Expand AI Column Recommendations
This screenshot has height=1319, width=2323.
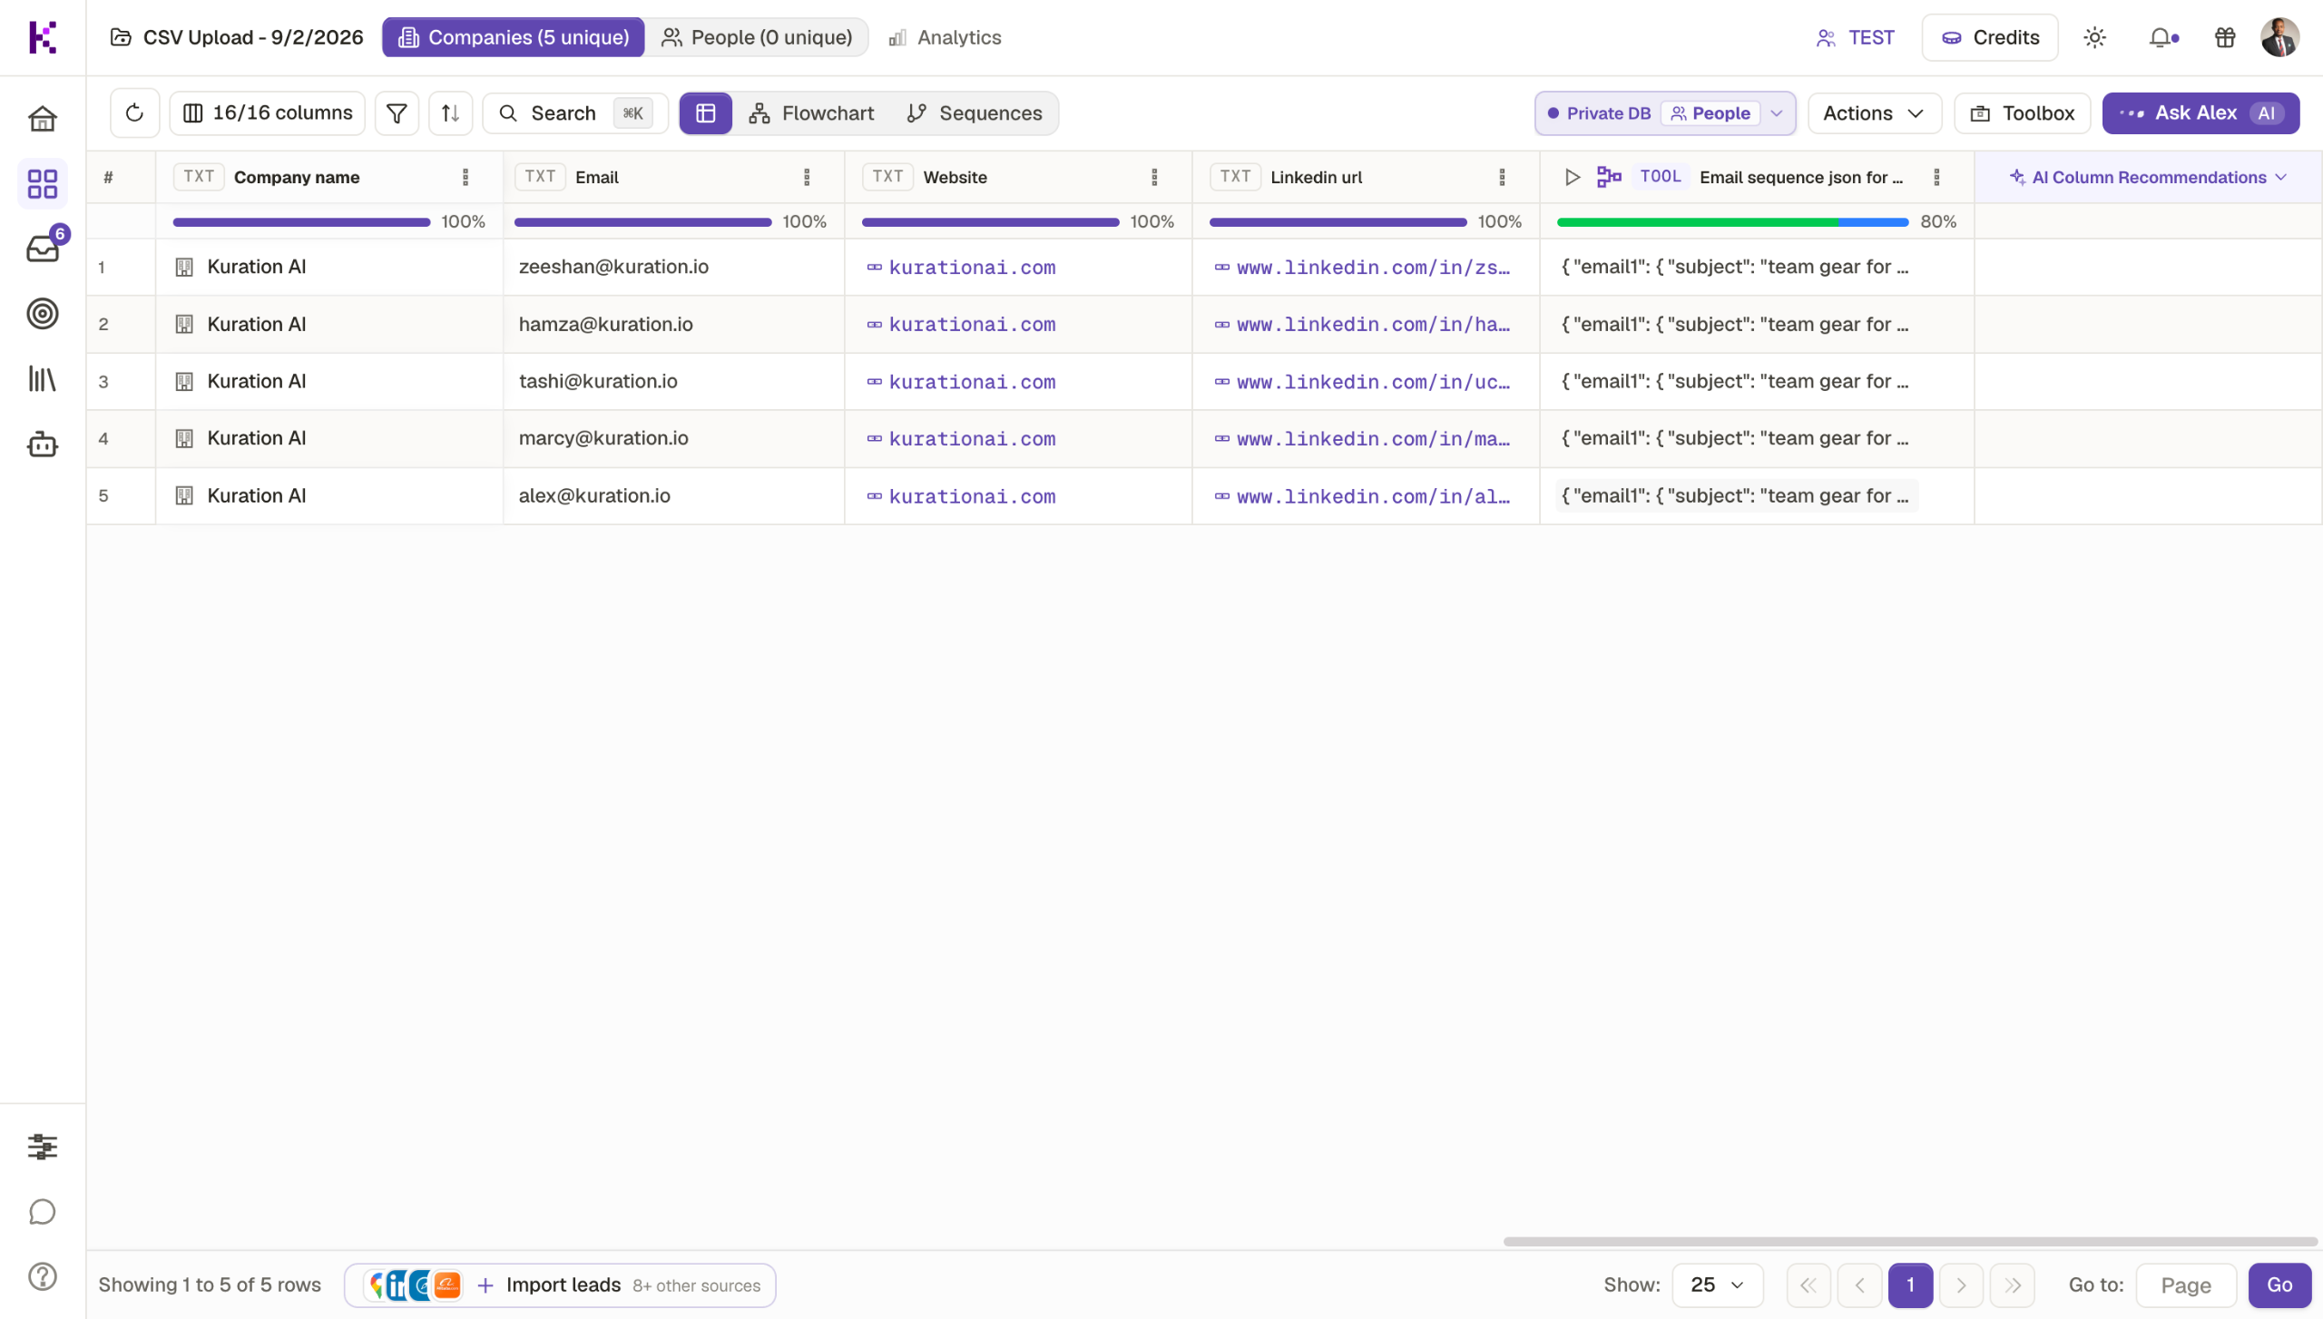click(2148, 177)
